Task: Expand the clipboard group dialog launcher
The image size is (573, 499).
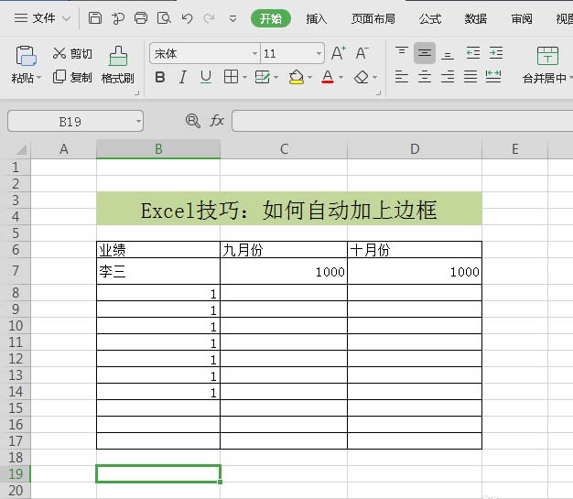Action: [136, 93]
